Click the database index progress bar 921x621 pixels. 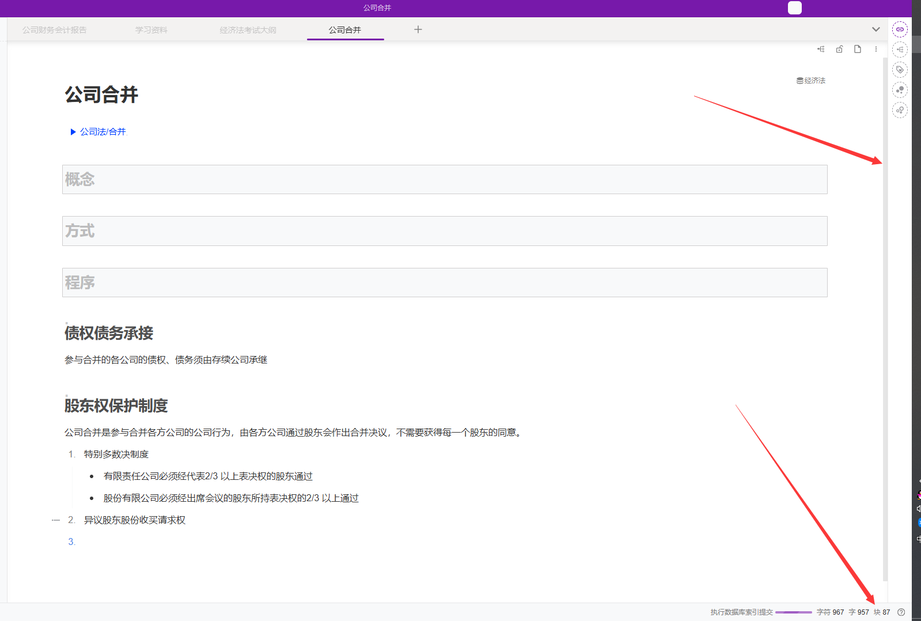[x=794, y=612]
